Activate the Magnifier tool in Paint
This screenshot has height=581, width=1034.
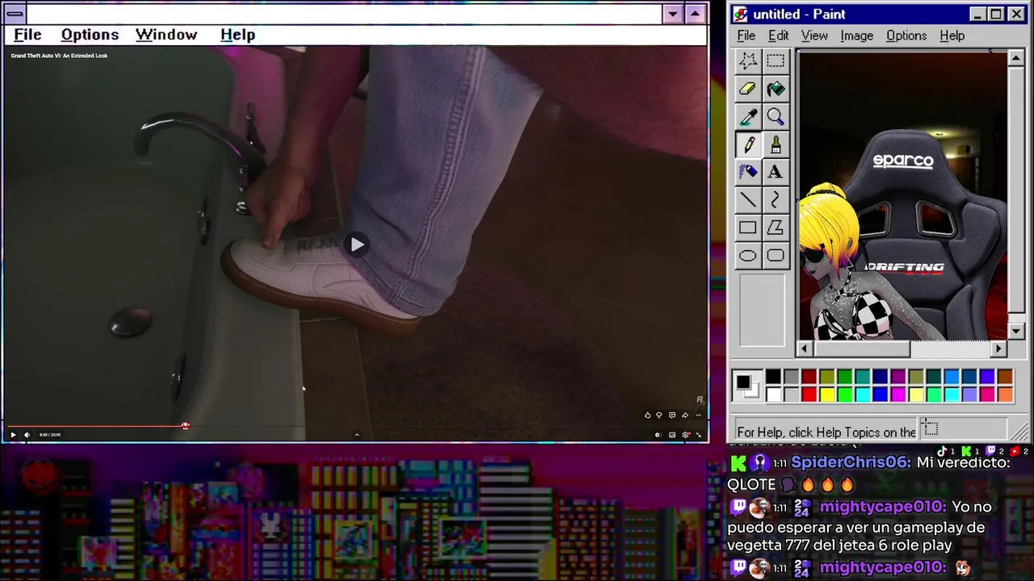click(775, 117)
